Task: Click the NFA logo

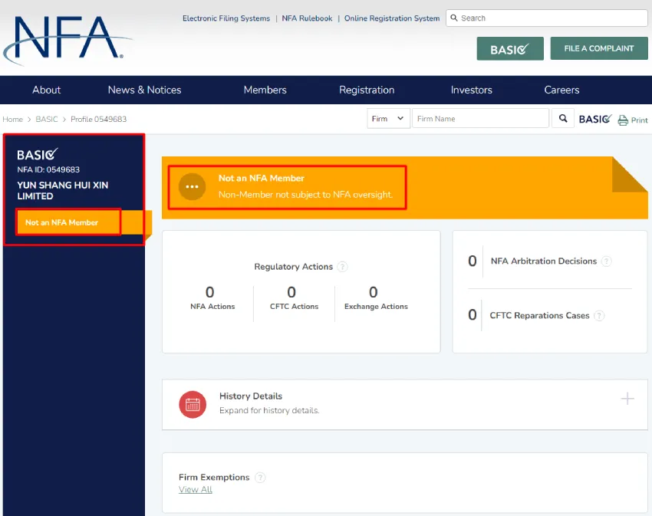Action: coord(67,41)
